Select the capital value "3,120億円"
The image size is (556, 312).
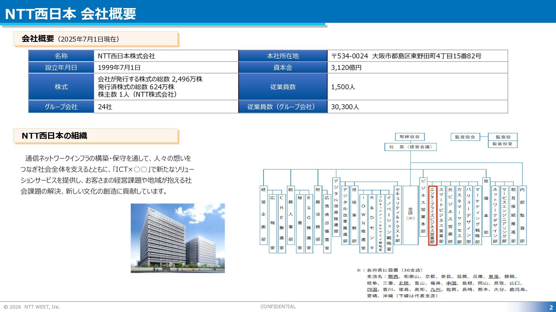[346, 68]
